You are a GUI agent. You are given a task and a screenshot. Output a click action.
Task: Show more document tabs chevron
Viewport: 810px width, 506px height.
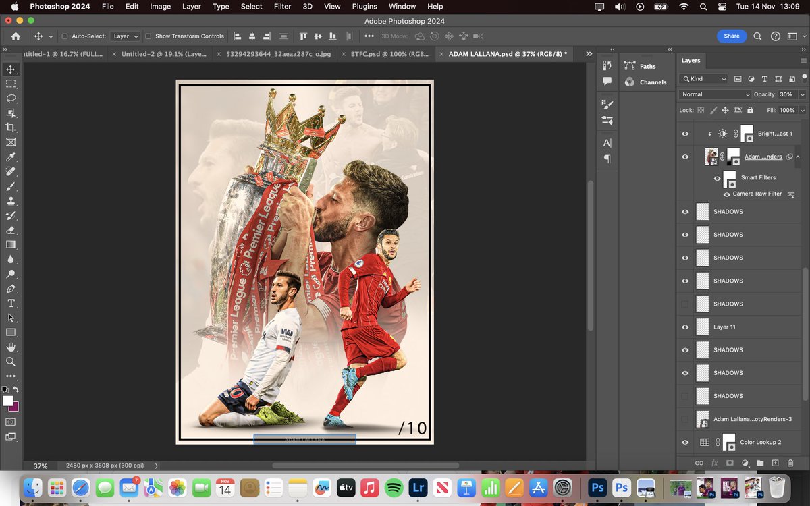click(x=589, y=53)
